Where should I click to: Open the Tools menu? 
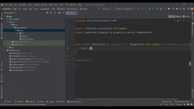(61, 5)
